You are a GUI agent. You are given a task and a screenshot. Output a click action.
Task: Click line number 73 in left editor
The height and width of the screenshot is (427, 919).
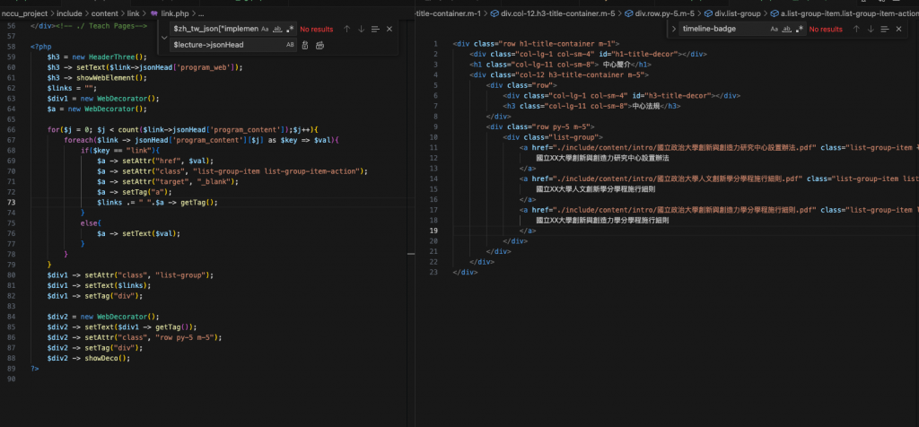click(13, 202)
